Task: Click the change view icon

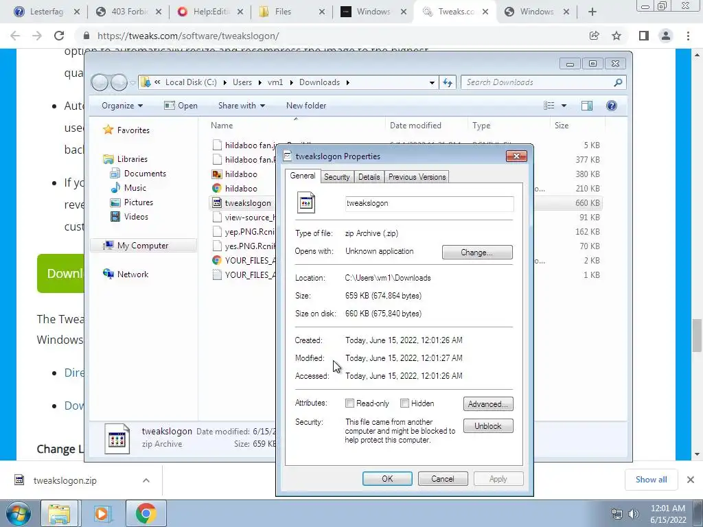Action: (x=549, y=106)
